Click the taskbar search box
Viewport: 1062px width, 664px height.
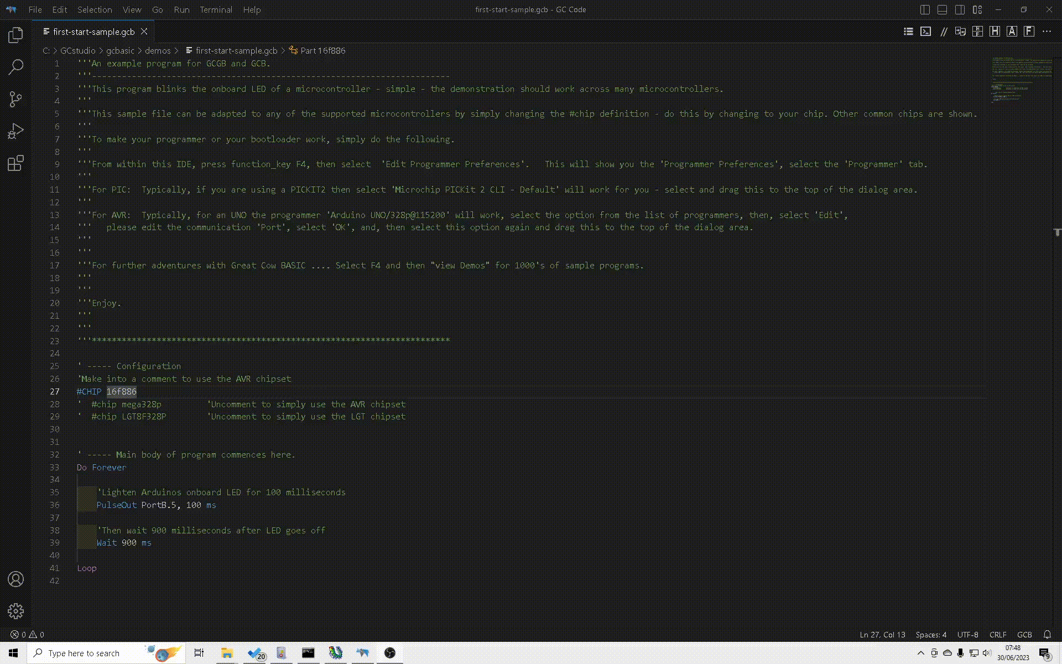(105, 653)
